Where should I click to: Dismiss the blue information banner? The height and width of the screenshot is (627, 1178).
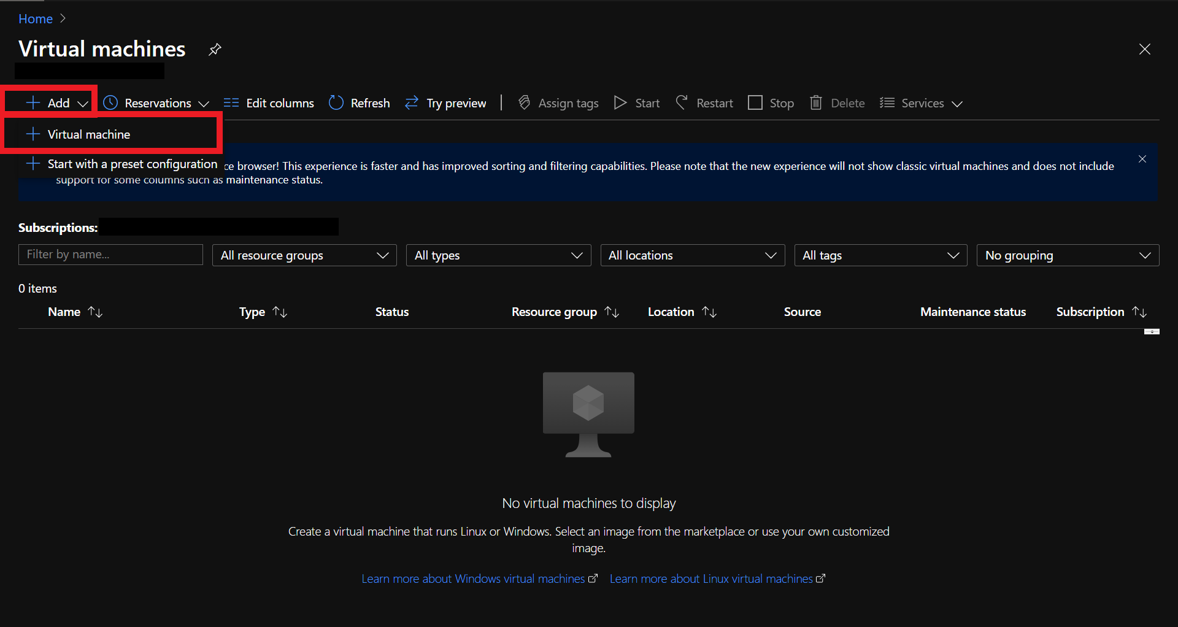coord(1142,159)
